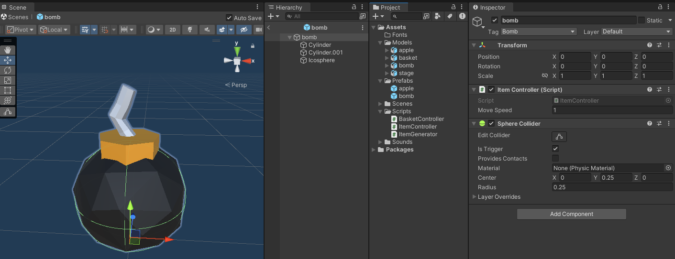
Task: Expand the Layer Overrides section
Action: pyautogui.click(x=474, y=197)
